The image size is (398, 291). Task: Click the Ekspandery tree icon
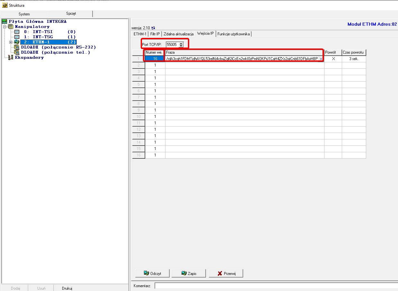(x=11, y=58)
